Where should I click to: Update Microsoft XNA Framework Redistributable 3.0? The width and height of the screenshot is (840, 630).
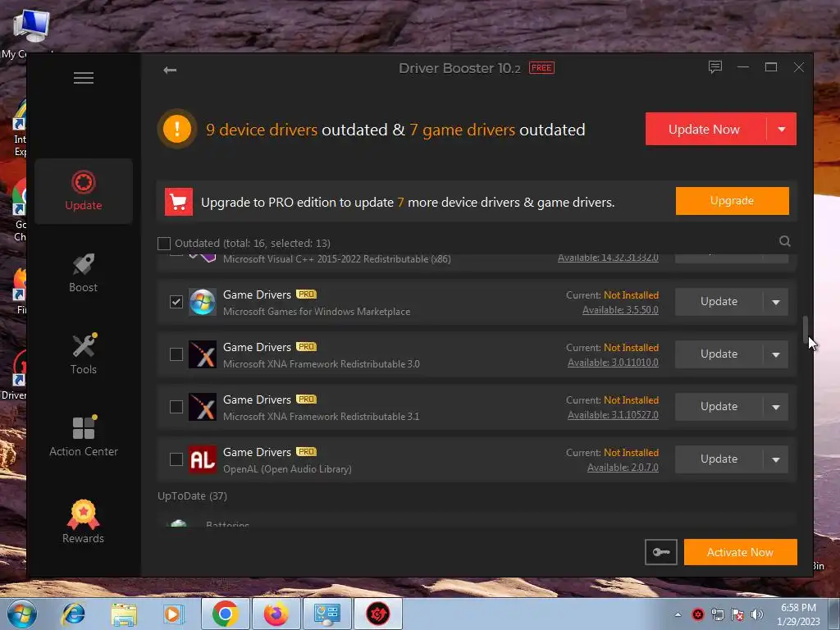point(719,354)
